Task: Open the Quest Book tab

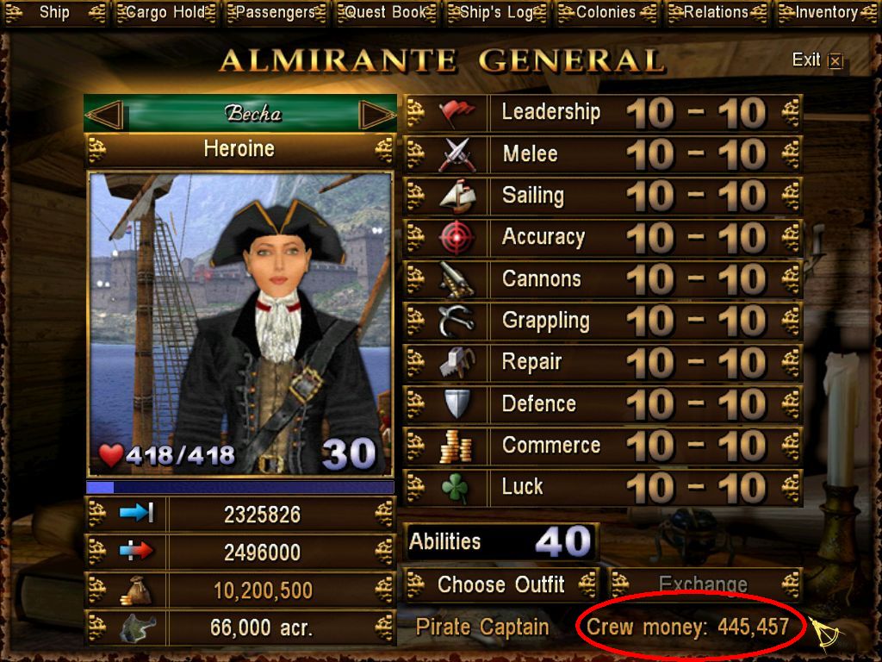Action: 387,13
